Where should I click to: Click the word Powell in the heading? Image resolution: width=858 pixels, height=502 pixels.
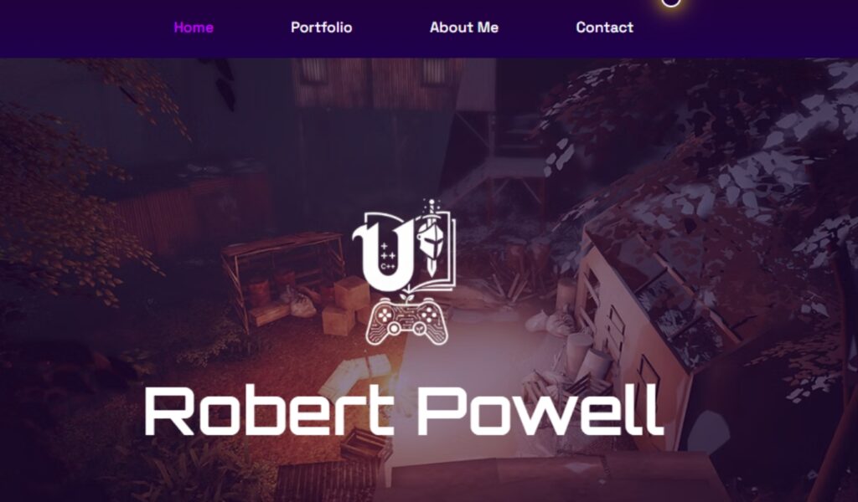tap(540, 410)
